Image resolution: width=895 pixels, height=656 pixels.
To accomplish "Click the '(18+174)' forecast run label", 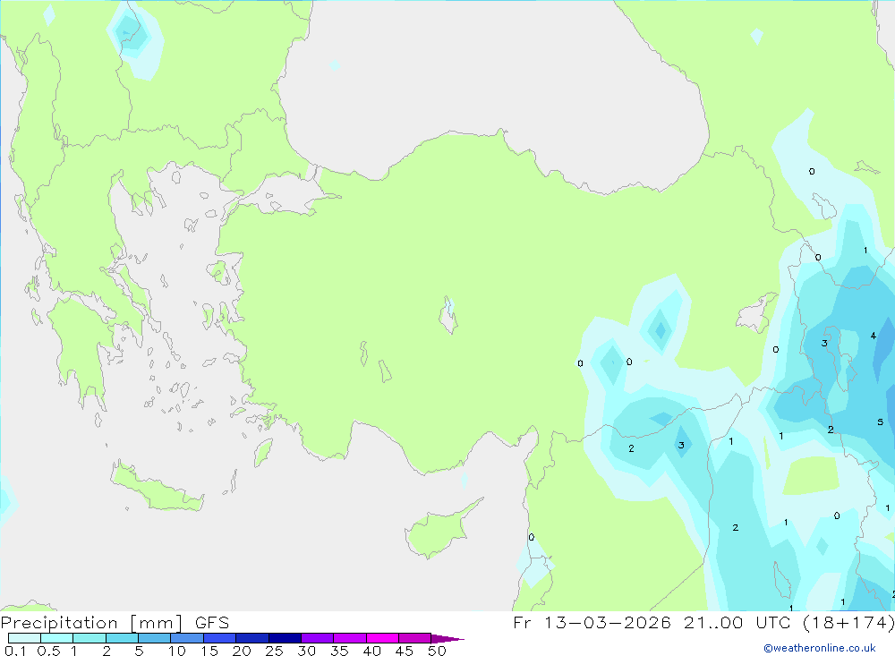I will coord(848,622).
